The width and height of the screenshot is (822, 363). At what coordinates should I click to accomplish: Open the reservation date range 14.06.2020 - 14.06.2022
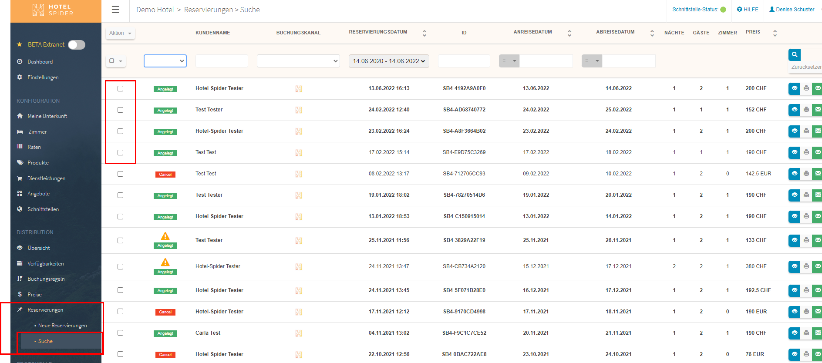click(x=389, y=61)
